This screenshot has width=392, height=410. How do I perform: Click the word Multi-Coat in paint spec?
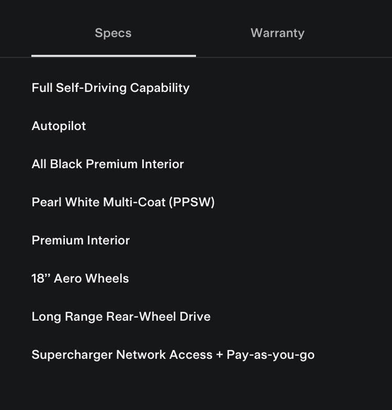[134, 202]
